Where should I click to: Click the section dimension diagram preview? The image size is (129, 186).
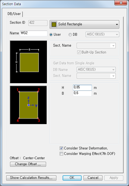click(28, 62)
